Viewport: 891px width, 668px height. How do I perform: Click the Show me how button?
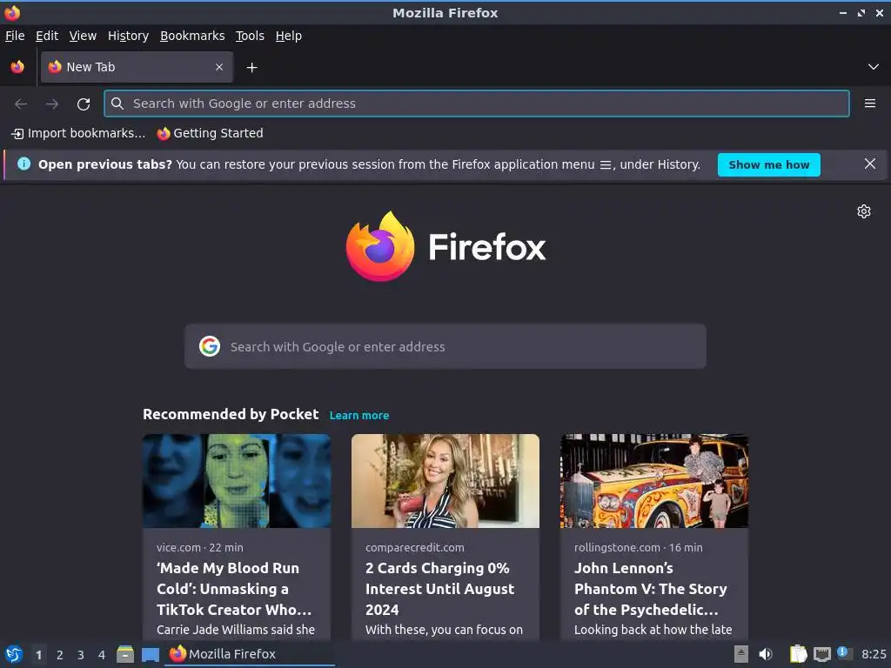coord(769,164)
